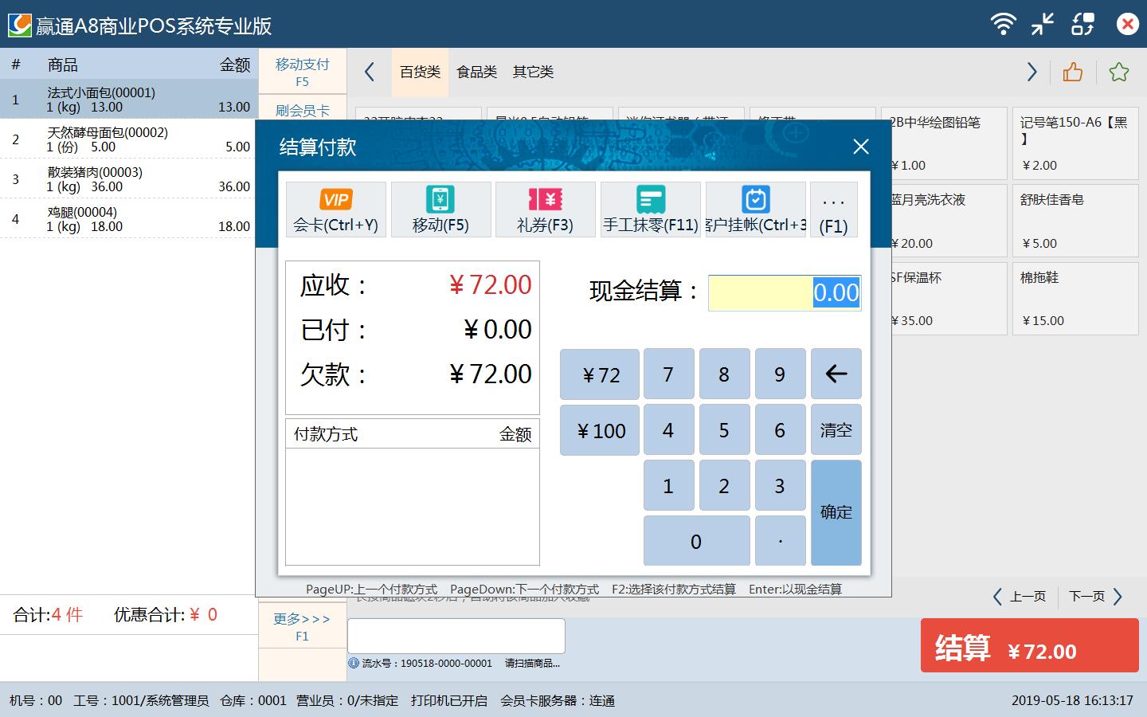Click the thumbs-up recommended icon

1073,72
